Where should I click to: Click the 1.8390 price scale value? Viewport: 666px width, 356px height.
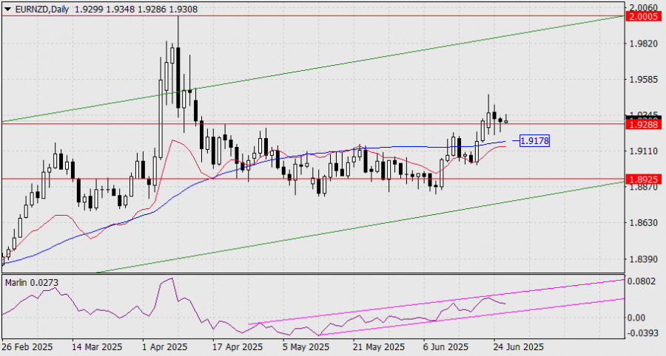click(x=645, y=259)
